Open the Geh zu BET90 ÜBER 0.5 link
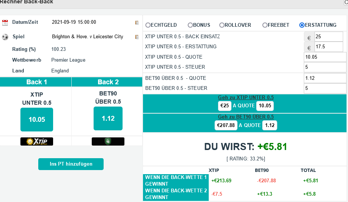This screenshot has width=348, height=202. click(x=246, y=117)
